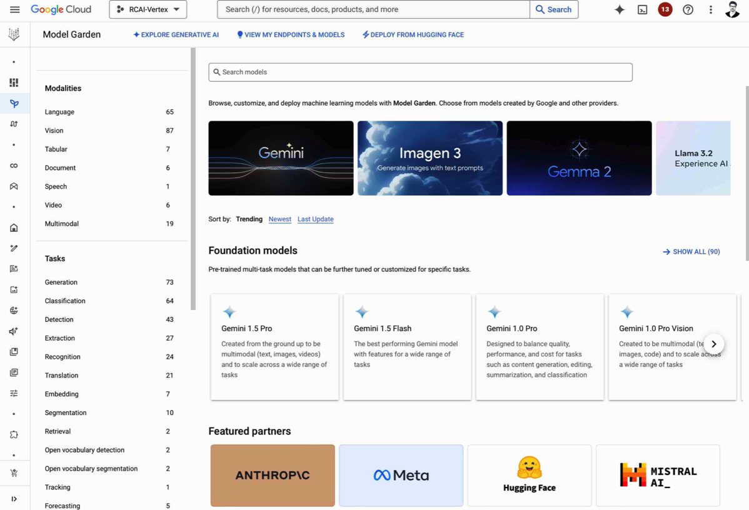Open the Imagen 3 banner thumbnail
The image size is (749, 510).
pyautogui.click(x=430, y=158)
